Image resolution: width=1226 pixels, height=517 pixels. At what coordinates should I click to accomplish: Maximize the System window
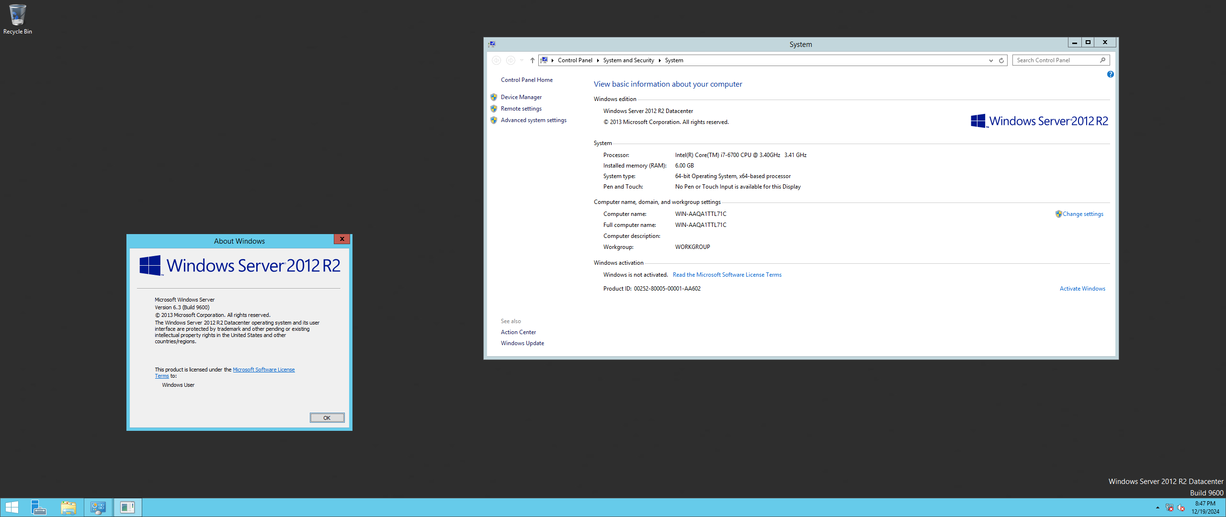(1088, 43)
